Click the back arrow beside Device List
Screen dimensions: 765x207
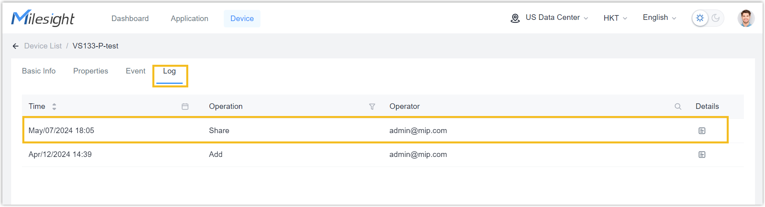[x=16, y=46]
